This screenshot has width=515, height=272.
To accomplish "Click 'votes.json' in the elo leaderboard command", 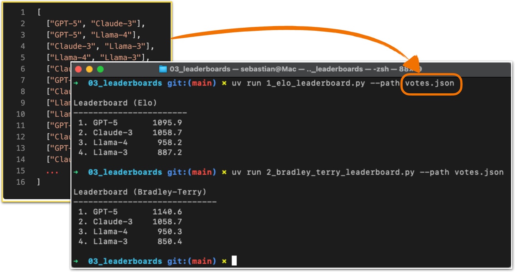I will pos(430,83).
